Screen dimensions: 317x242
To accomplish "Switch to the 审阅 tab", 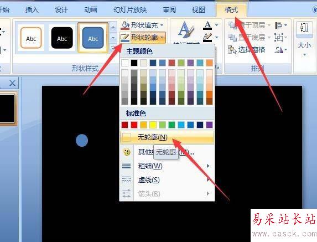I will 169,10.
